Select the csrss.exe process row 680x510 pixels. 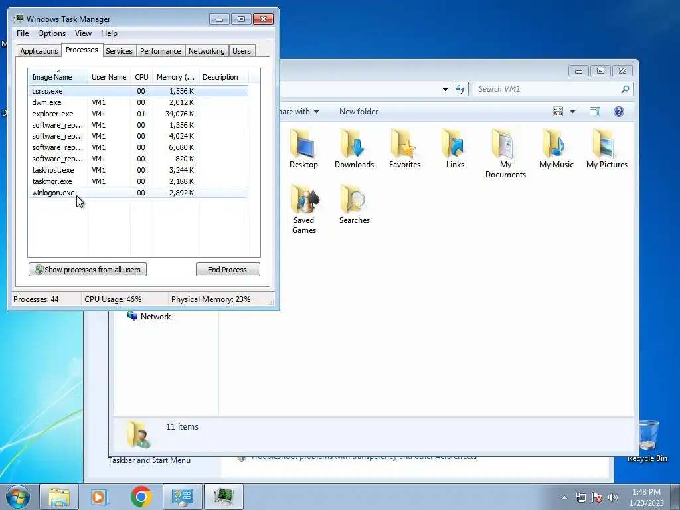pyautogui.click(x=138, y=91)
